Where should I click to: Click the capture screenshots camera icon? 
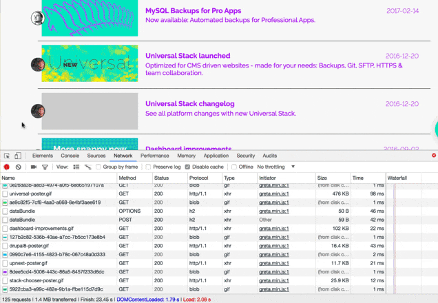click(33, 167)
